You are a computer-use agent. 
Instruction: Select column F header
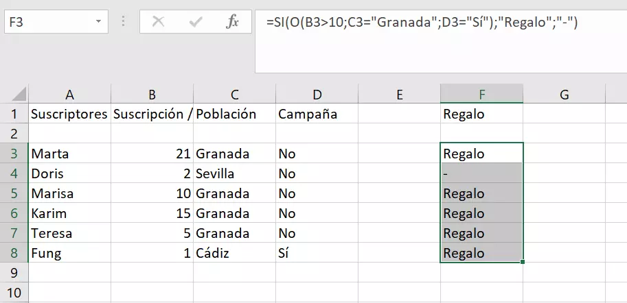[481, 94]
